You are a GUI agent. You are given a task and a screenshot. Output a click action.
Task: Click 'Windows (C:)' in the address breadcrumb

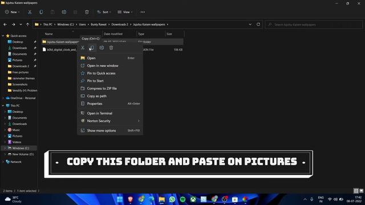[66, 24]
